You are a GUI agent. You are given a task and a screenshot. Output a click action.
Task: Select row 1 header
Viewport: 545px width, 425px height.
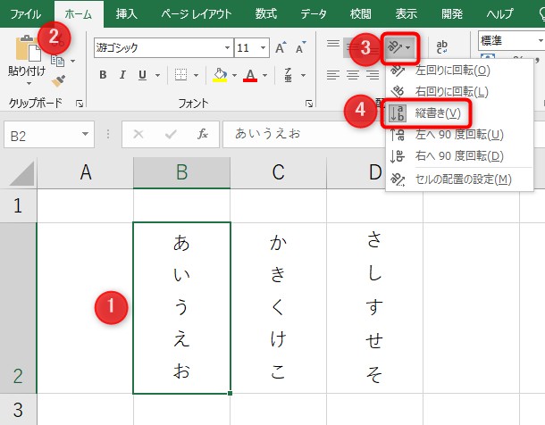[x=18, y=206]
